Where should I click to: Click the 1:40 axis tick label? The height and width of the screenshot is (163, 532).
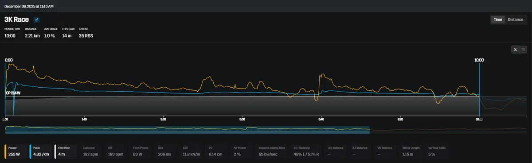84,119
